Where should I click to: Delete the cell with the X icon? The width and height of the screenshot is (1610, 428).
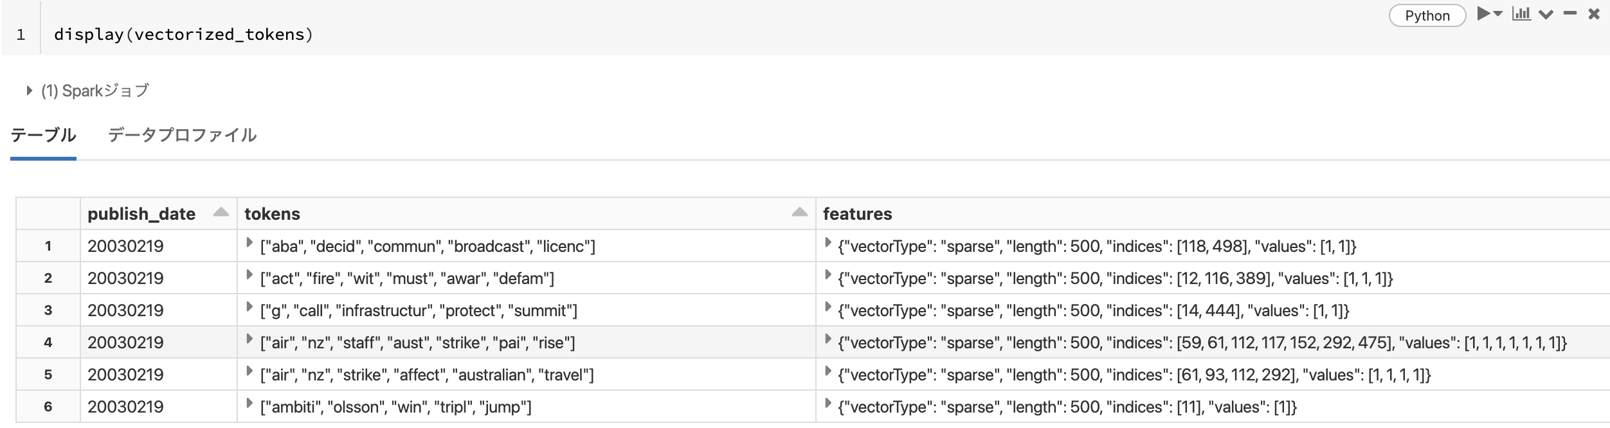pyautogui.click(x=1594, y=13)
